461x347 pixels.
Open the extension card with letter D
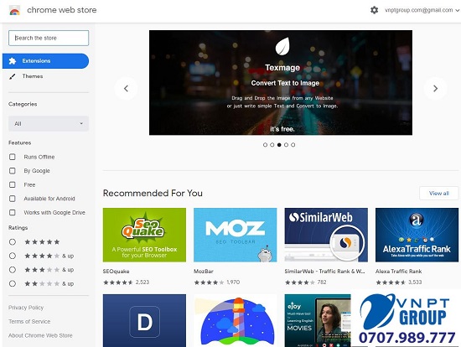(x=144, y=320)
